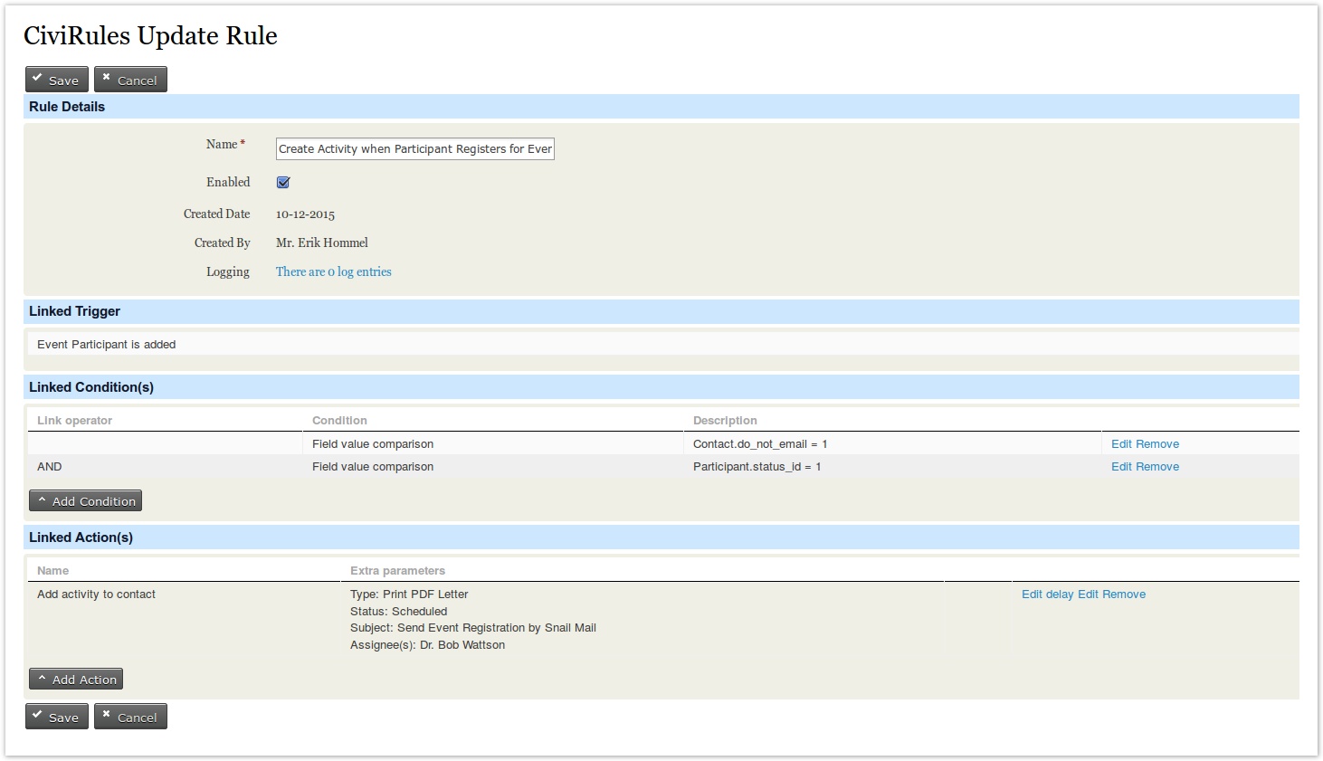The height and width of the screenshot is (761, 1323).
Task: Click the Linked Trigger section header
Action: 74,311
